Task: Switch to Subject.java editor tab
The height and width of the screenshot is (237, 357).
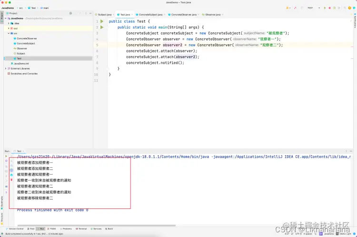Action: coord(105,15)
